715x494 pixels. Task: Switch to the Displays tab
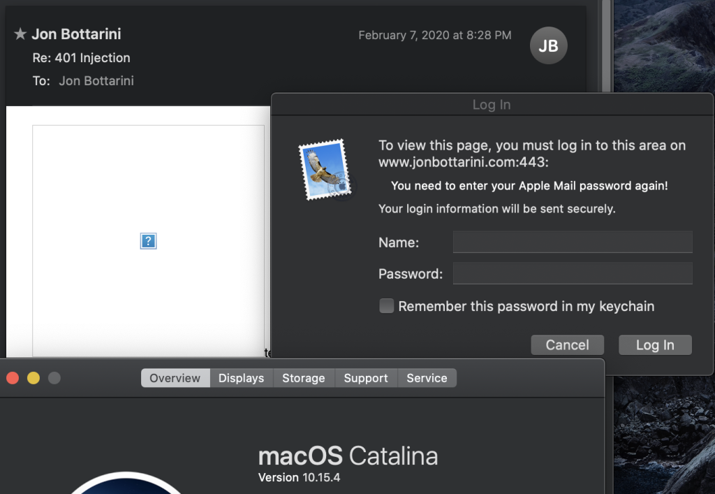pos(241,378)
